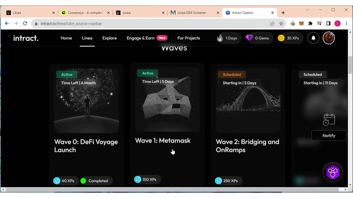Click the Time Left | 5 Days label
The height and width of the screenshot is (198, 353).
158,82
